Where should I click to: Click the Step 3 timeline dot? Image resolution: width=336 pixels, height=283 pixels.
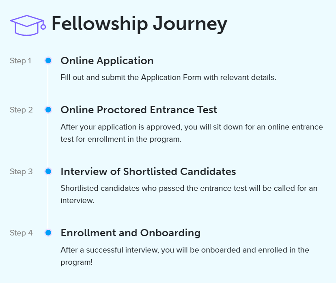click(48, 171)
